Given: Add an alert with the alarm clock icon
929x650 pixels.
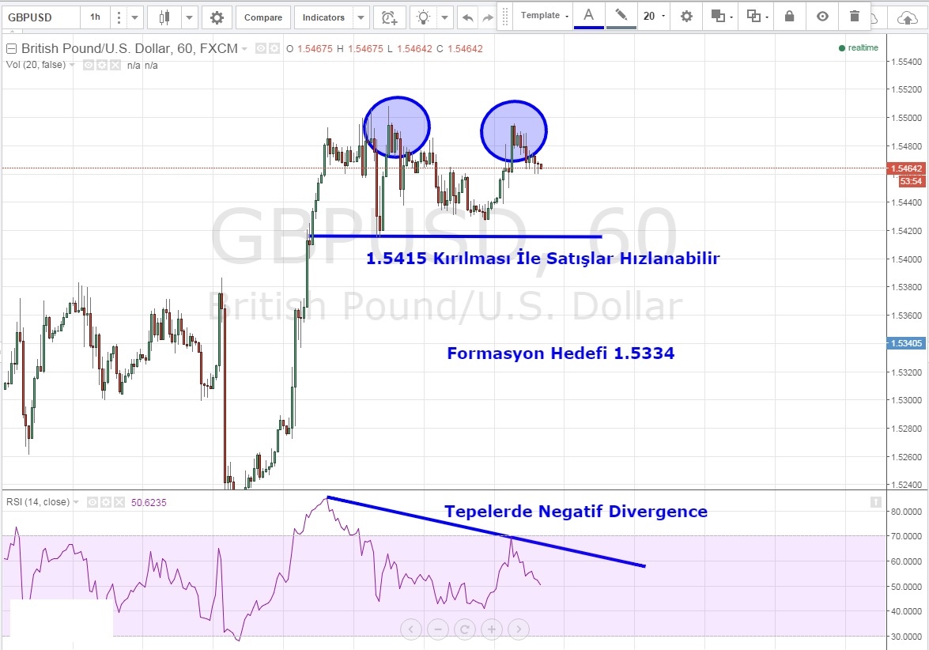Looking at the screenshot, I should [x=389, y=17].
